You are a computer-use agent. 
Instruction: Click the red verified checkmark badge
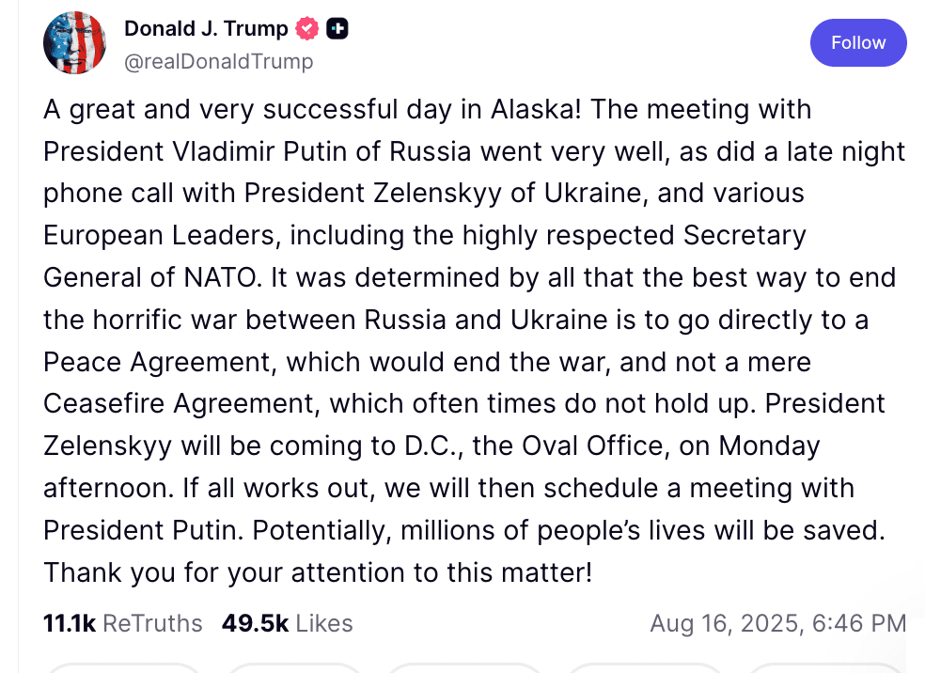click(306, 28)
